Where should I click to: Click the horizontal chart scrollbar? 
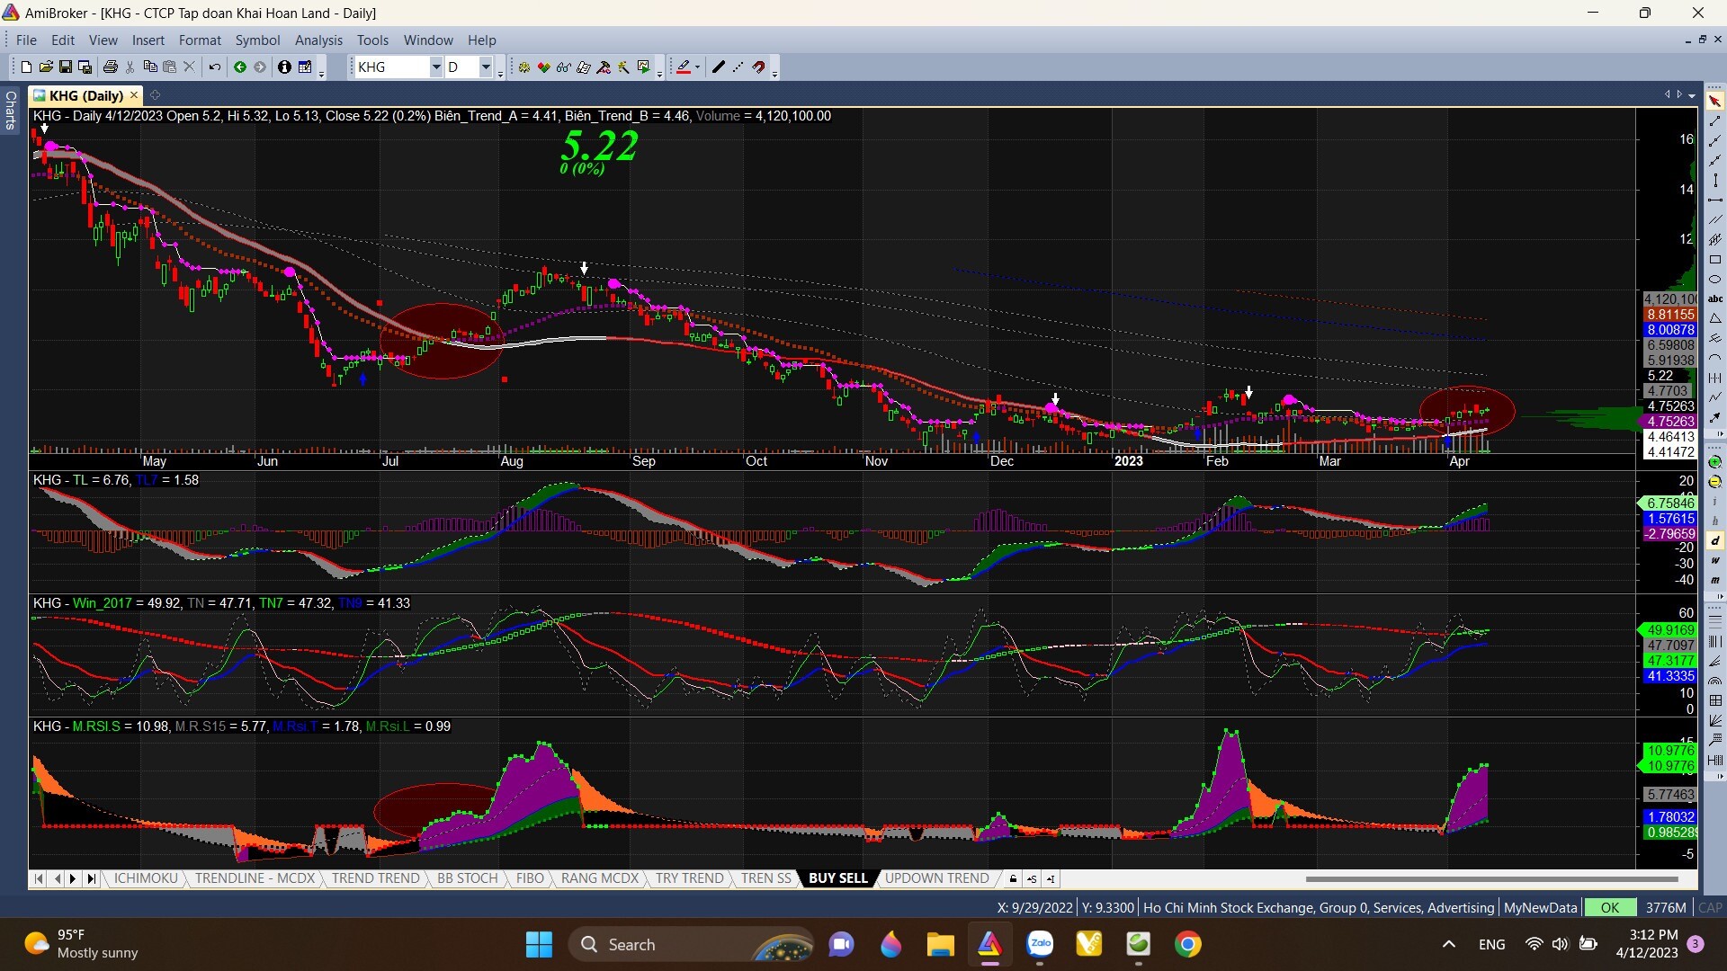point(1491,878)
